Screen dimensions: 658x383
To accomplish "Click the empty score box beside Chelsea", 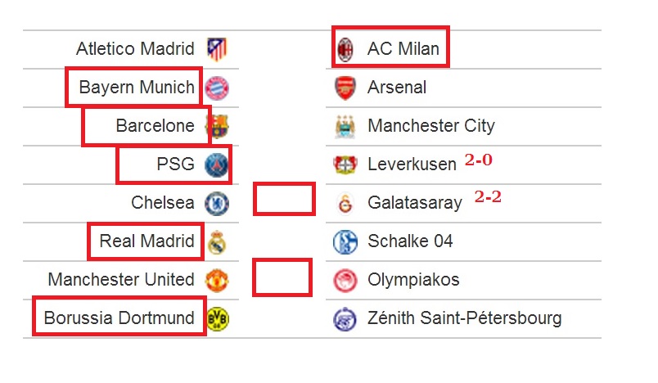I will coord(284,199).
